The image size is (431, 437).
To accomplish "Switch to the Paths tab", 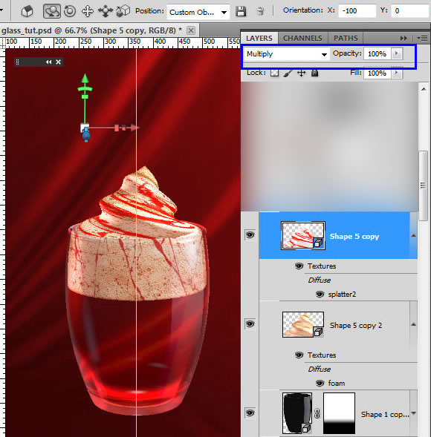I will (346, 38).
